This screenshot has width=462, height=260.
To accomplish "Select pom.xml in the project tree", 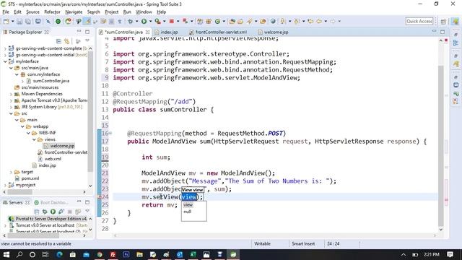I will point(27,178).
